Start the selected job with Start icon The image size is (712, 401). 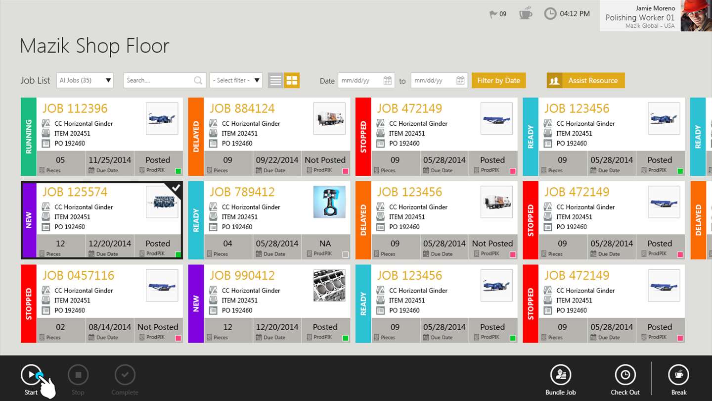pyautogui.click(x=31, y=375)
